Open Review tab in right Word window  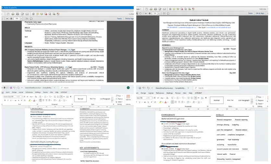[178, 93]
